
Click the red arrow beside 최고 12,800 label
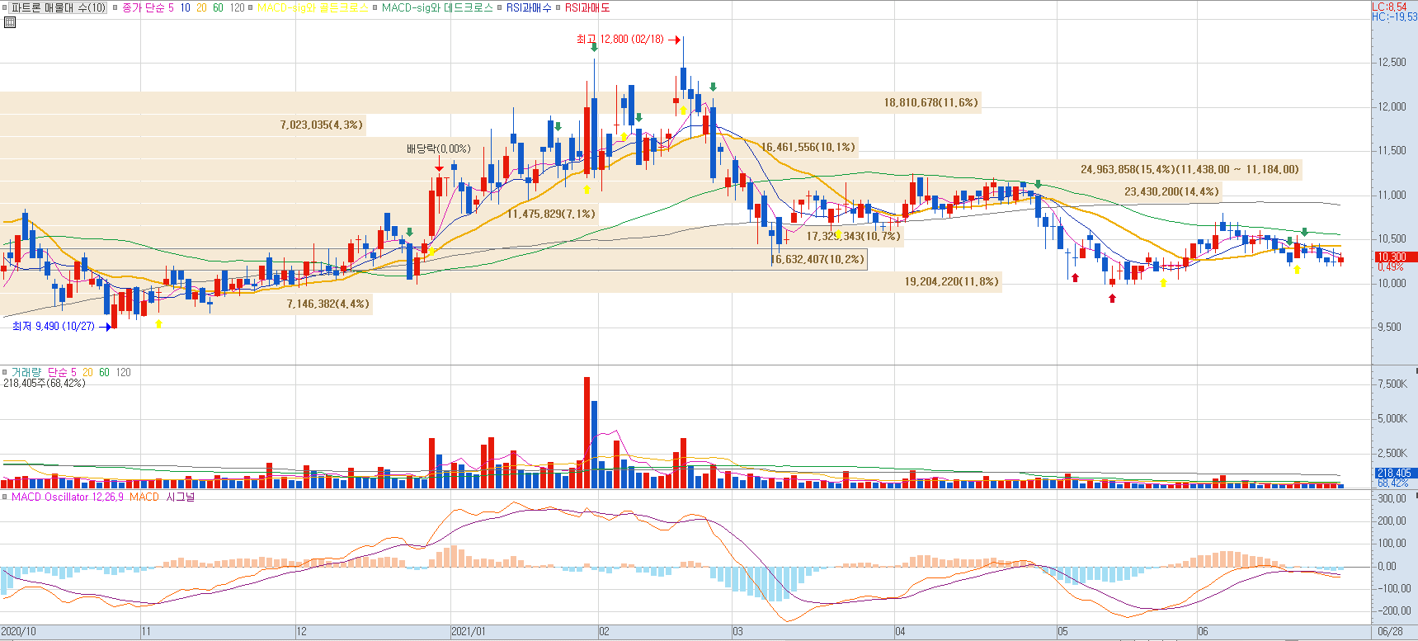(674, 40)
